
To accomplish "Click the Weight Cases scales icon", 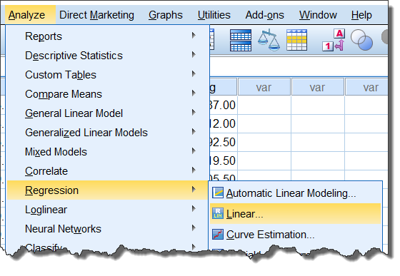I will 269,40.
